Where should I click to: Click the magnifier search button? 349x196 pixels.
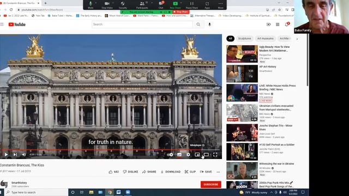click(198, 24)
